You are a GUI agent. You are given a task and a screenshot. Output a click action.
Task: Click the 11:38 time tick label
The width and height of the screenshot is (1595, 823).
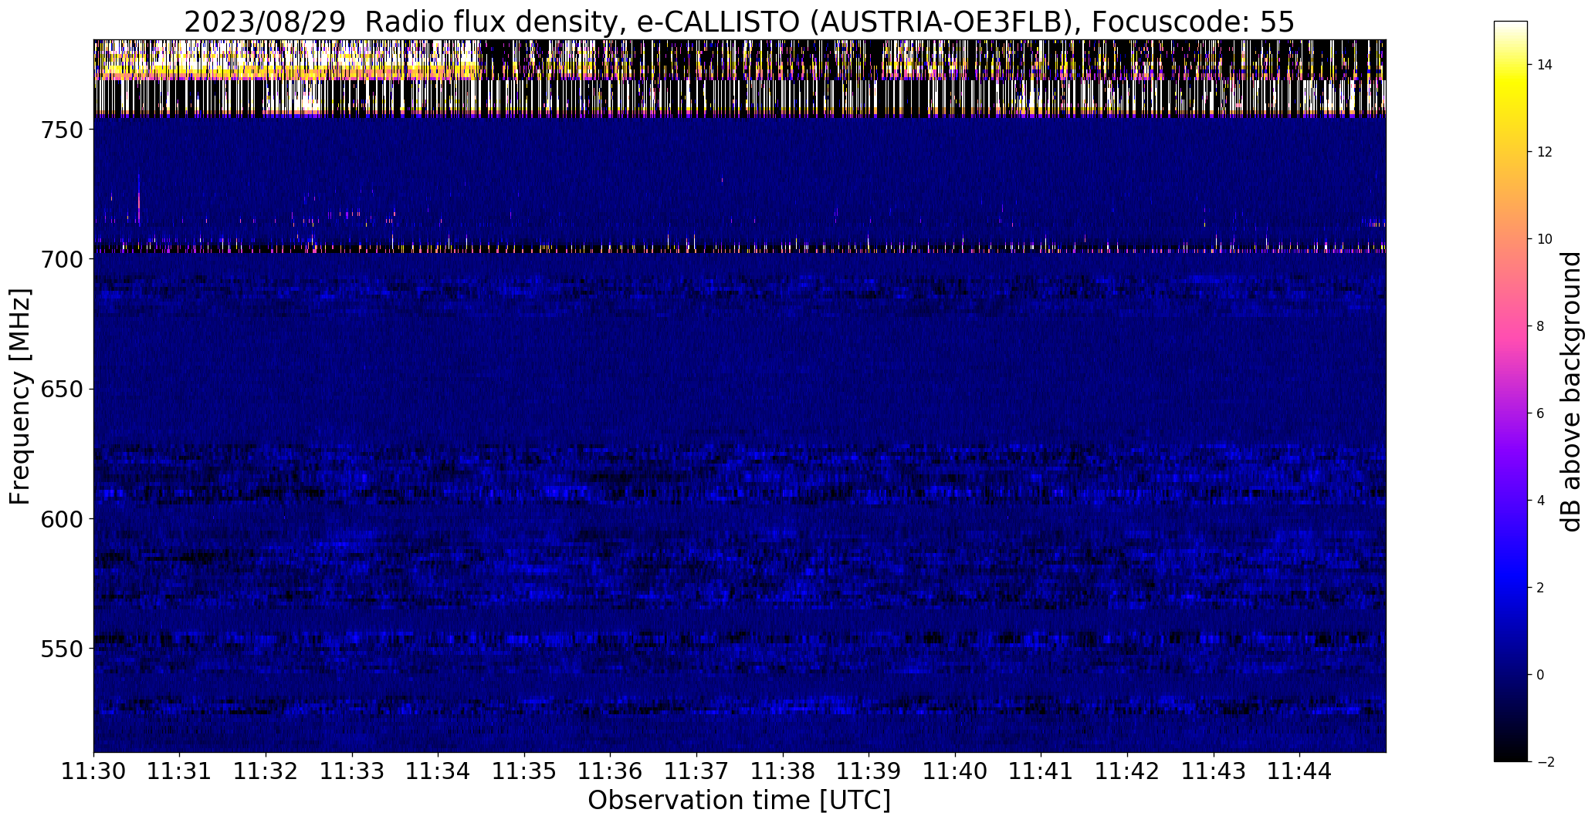tap(783, 771)
